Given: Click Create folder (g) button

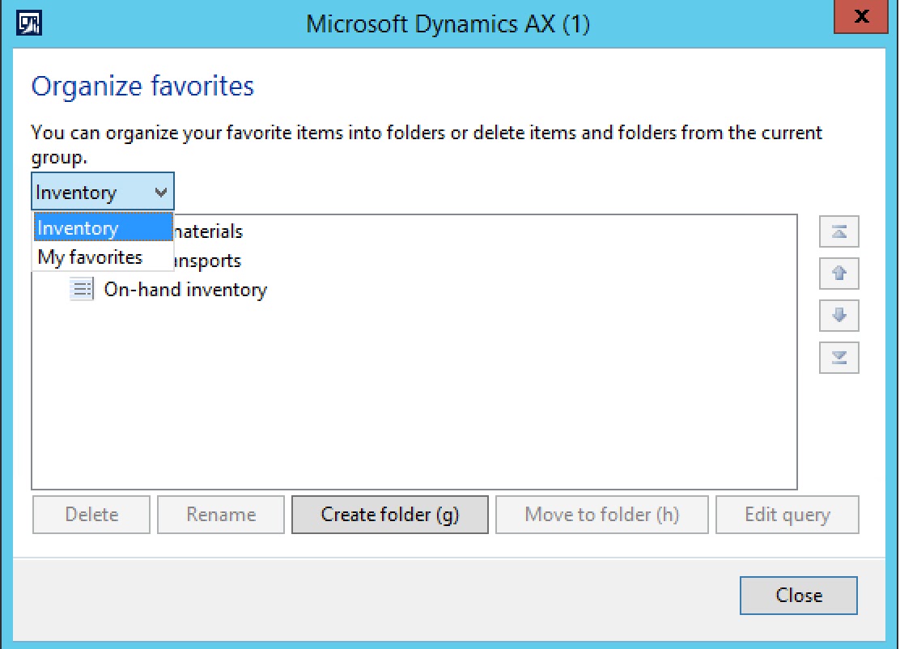Looking at the screenshot, I should tap(390, 515).
